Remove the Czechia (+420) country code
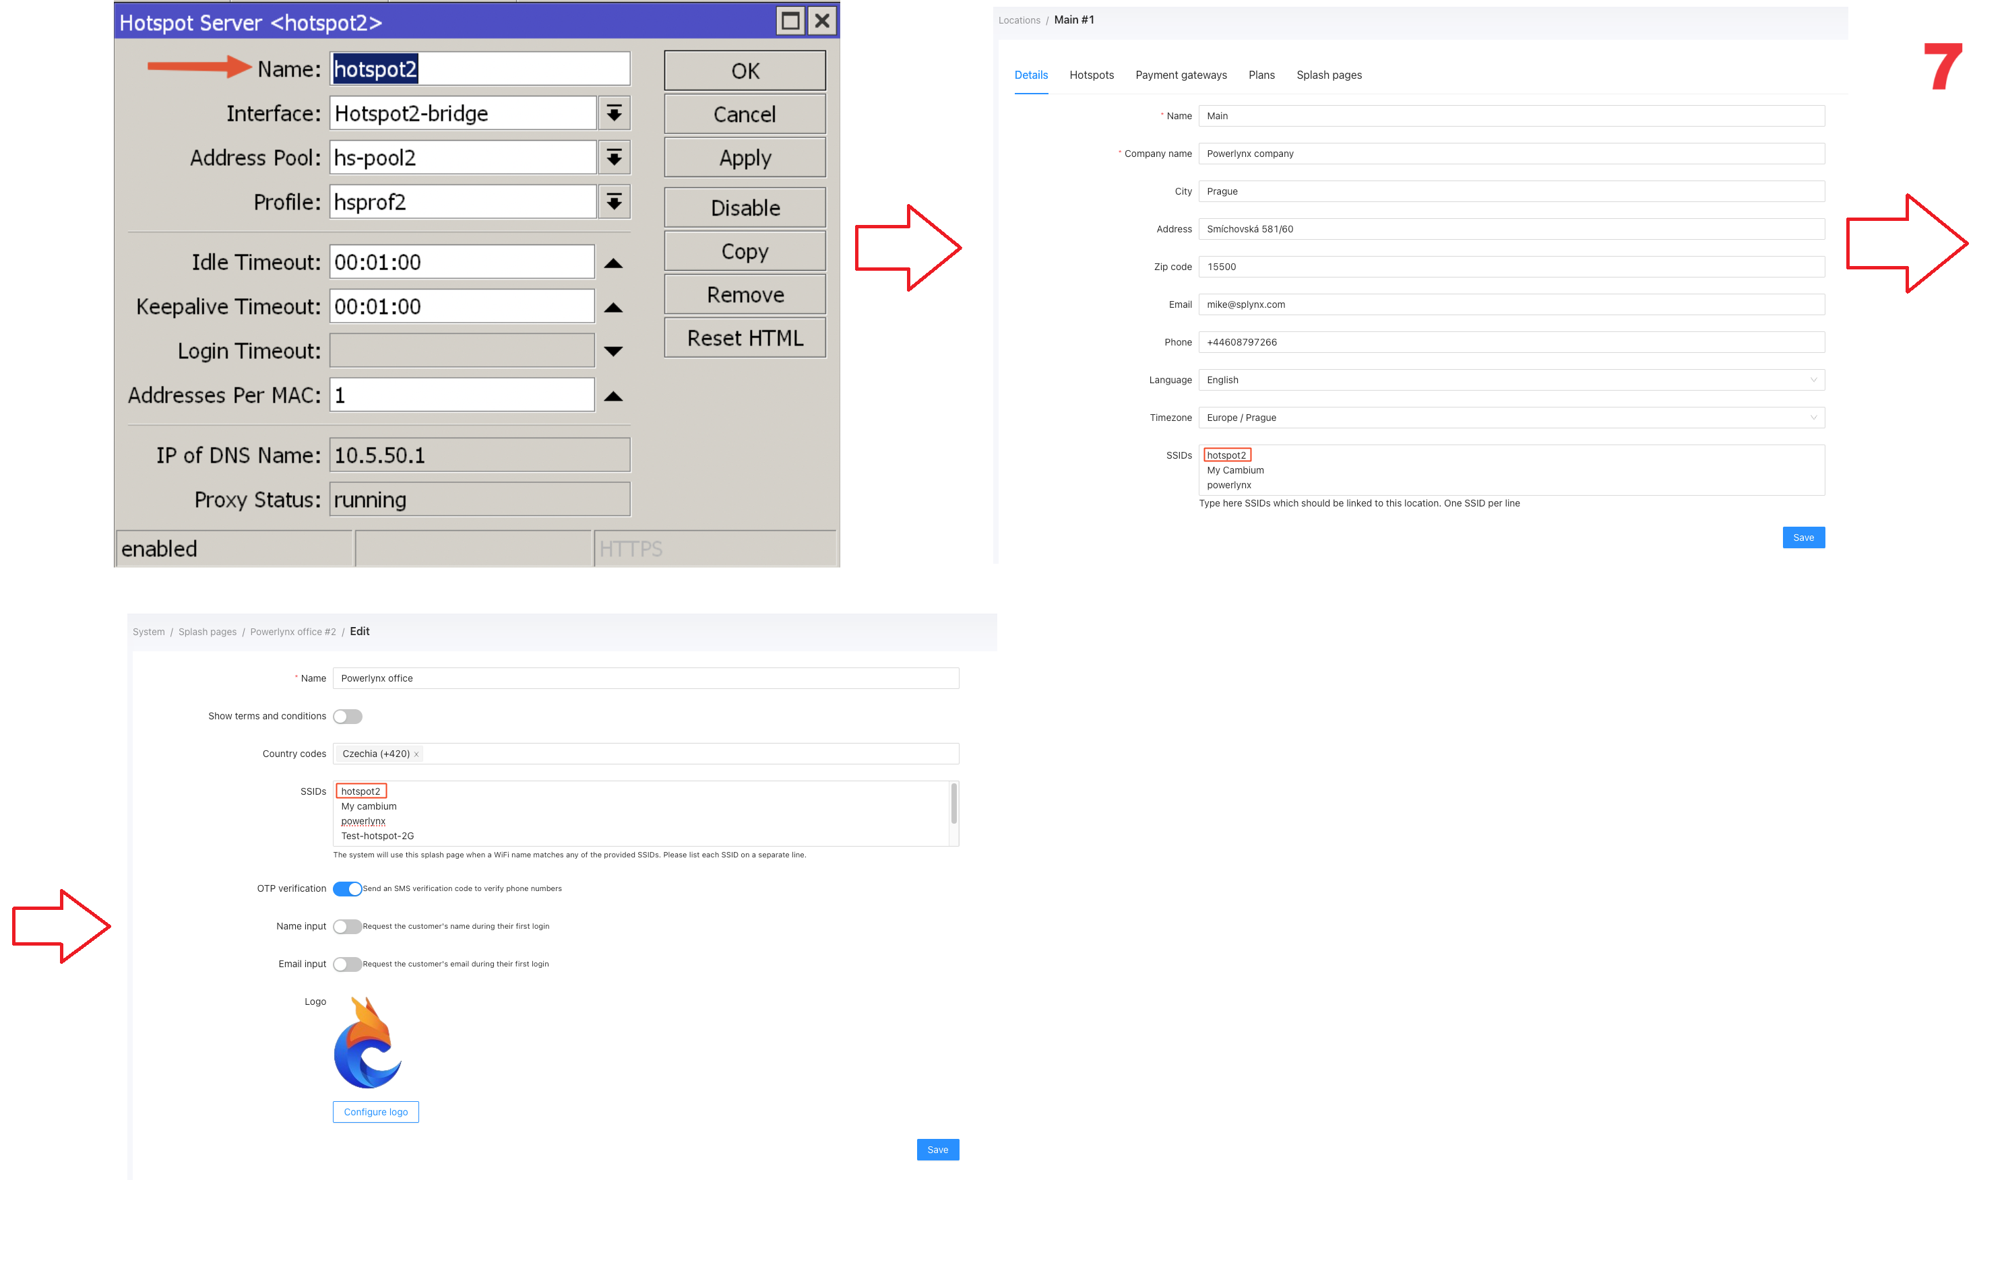 coord(416,754)
